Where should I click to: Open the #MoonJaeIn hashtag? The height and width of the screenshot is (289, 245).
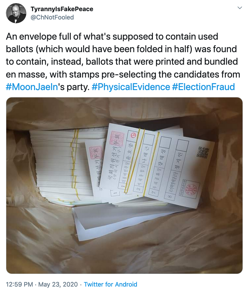(x=32, y=87)
